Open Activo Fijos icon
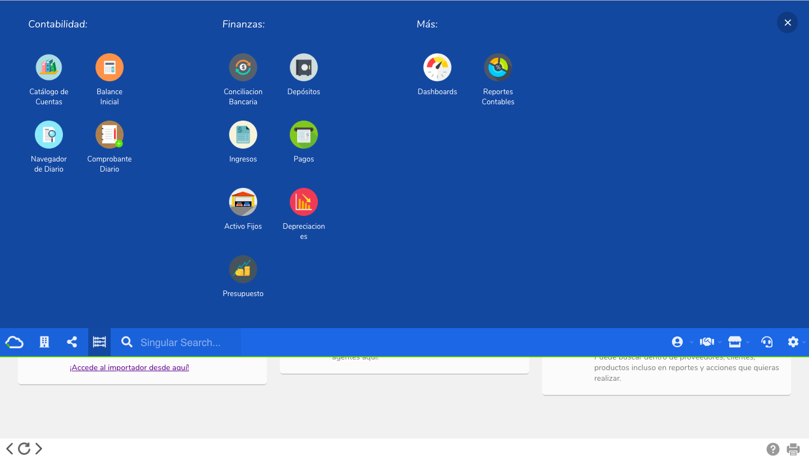Screen dimensions: 809x461 pos(243,202)
